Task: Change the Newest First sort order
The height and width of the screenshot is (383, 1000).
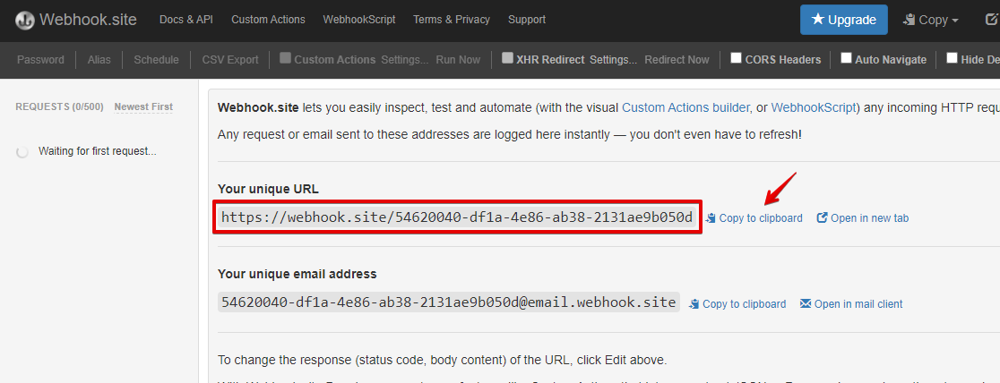Action: click(x=143, y=106)
